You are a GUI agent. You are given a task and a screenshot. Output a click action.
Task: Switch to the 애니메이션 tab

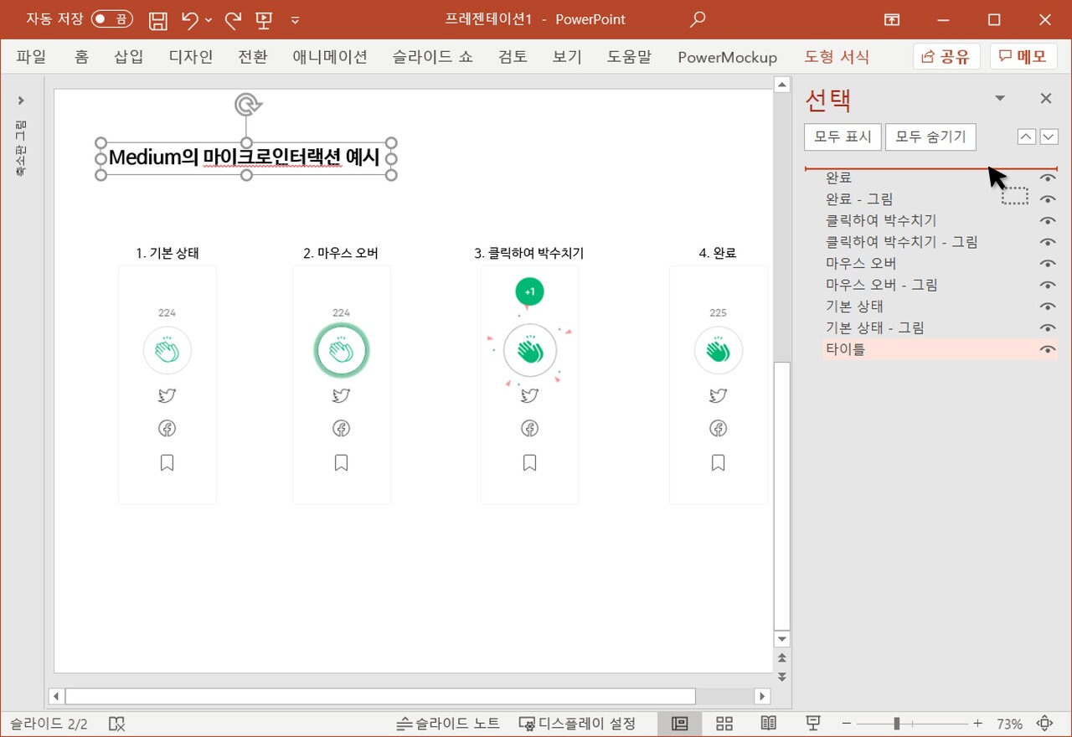click(330, 57)
